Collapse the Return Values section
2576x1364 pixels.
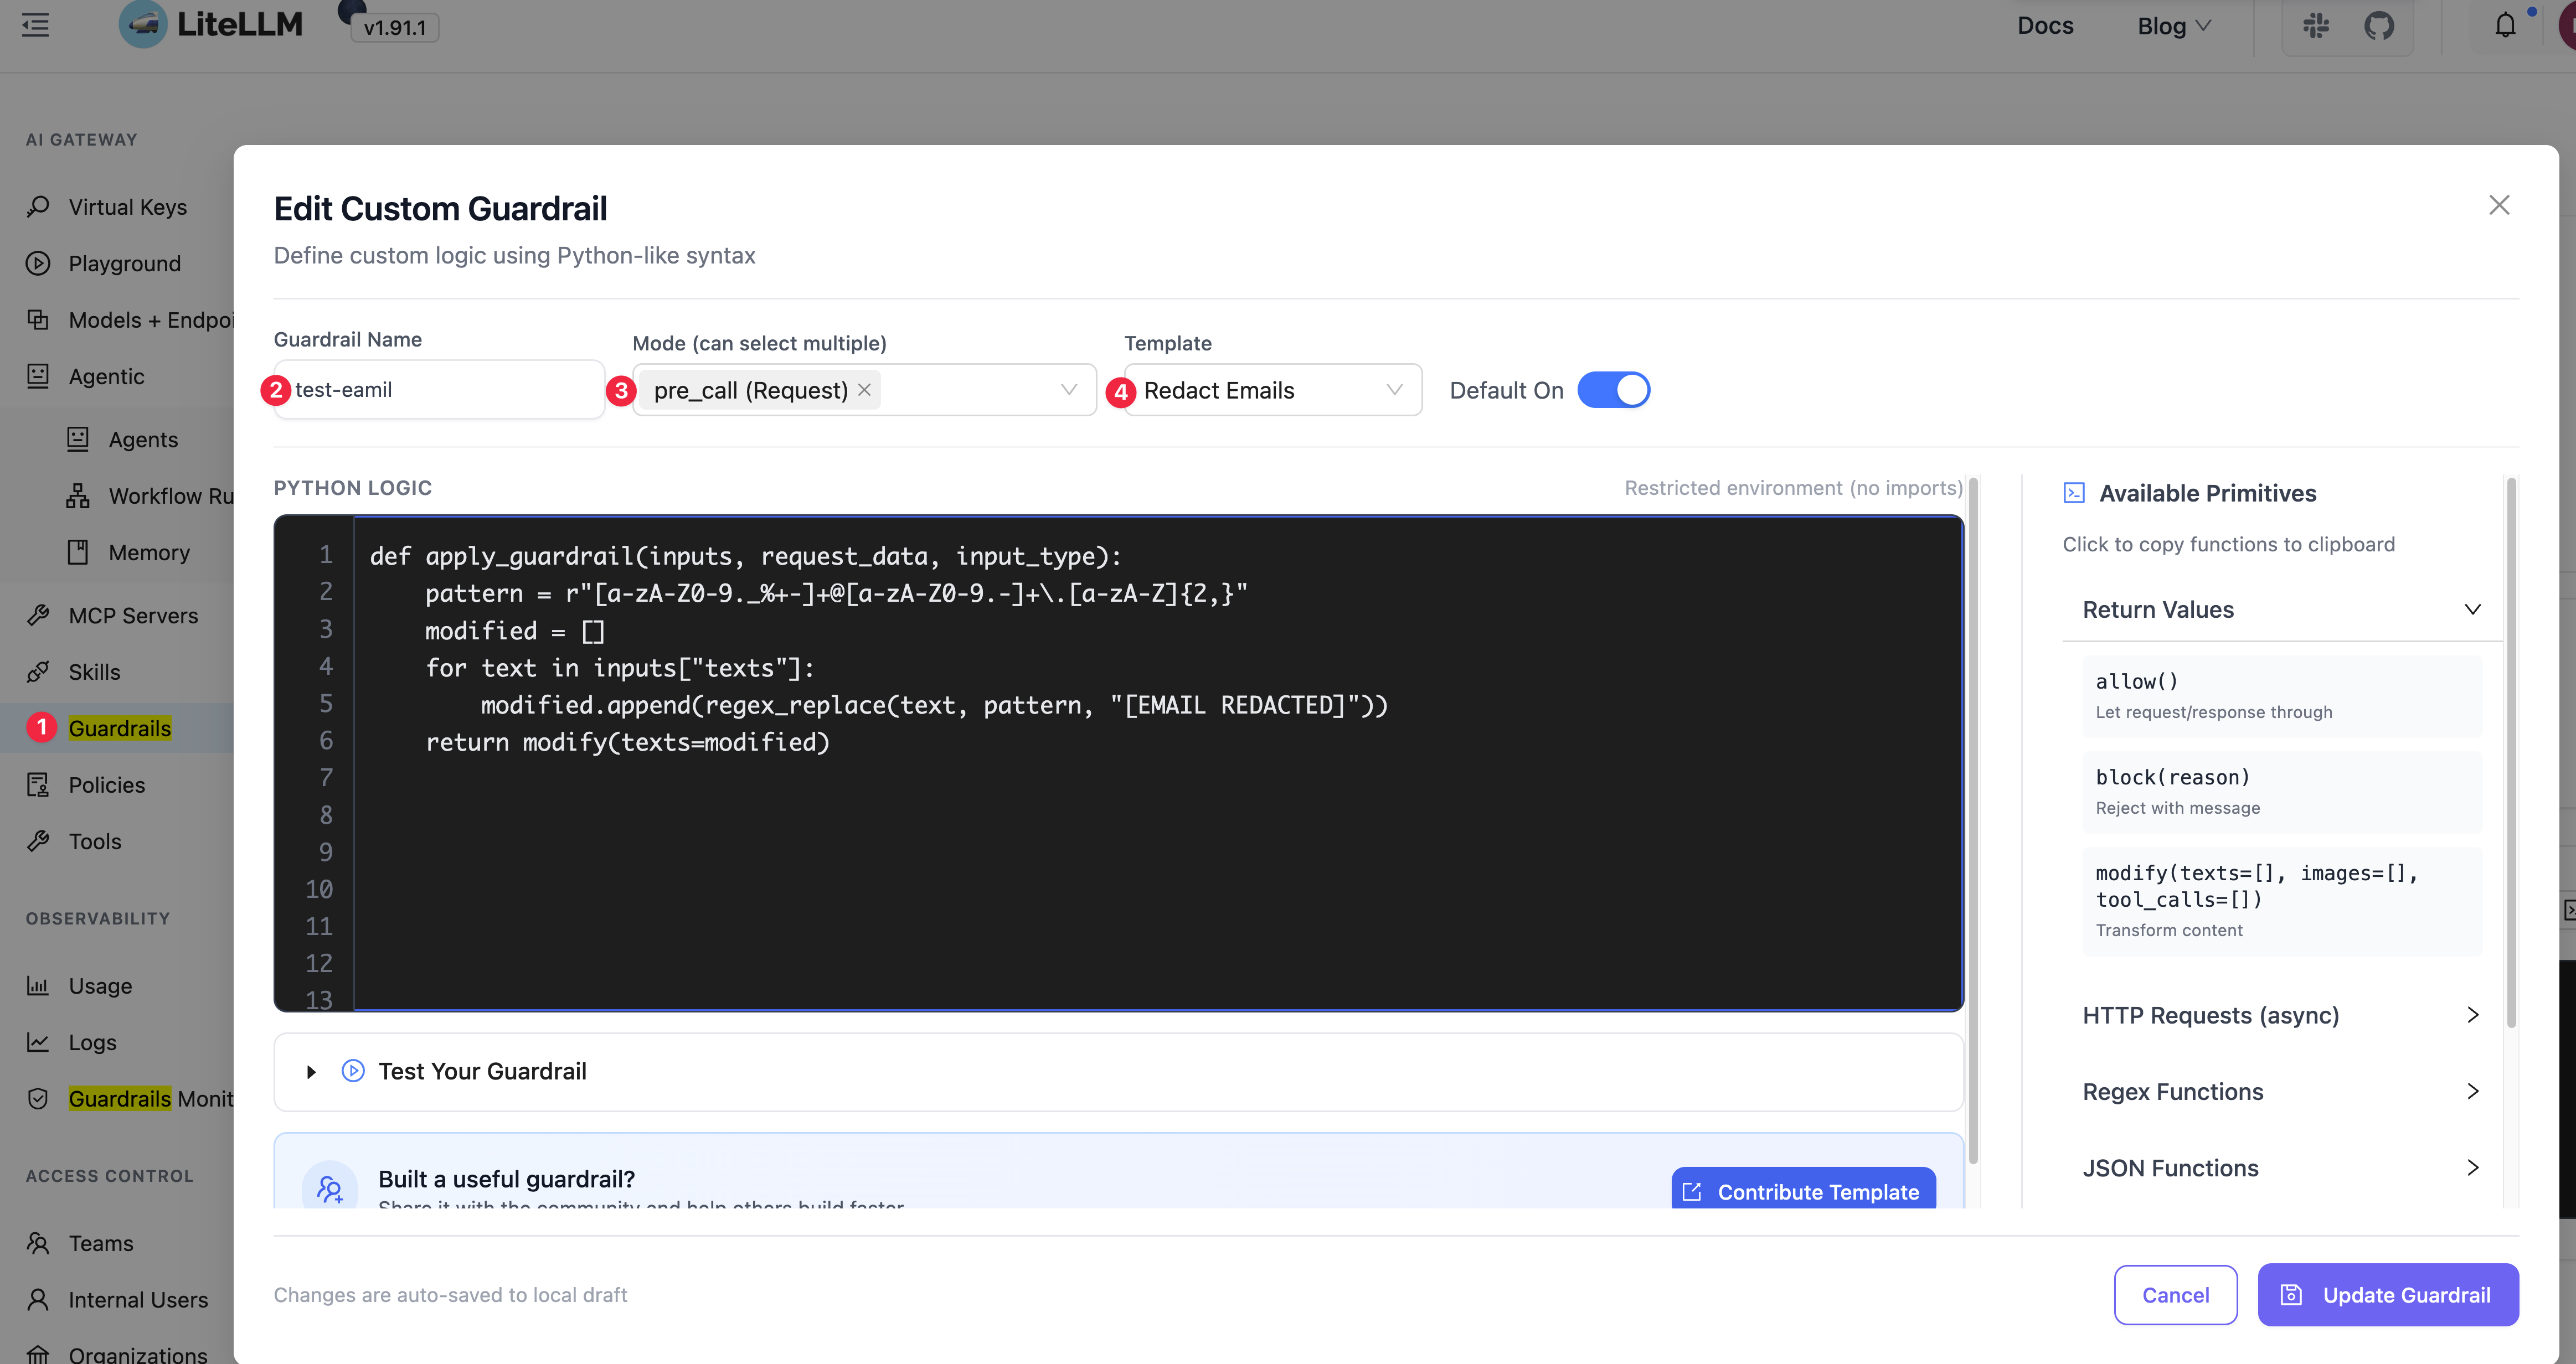pyautogui.click(x=2281, y=610)
